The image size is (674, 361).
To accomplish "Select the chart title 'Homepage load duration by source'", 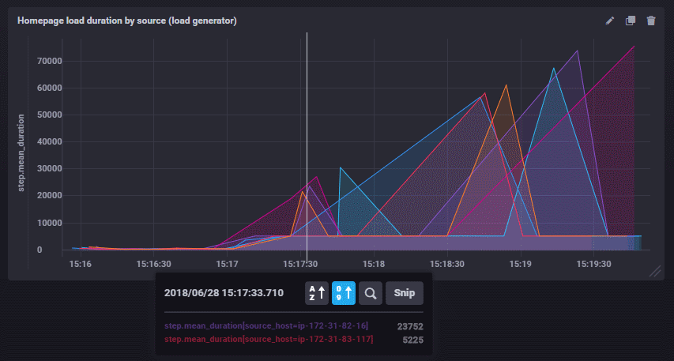I will (126, 21).
